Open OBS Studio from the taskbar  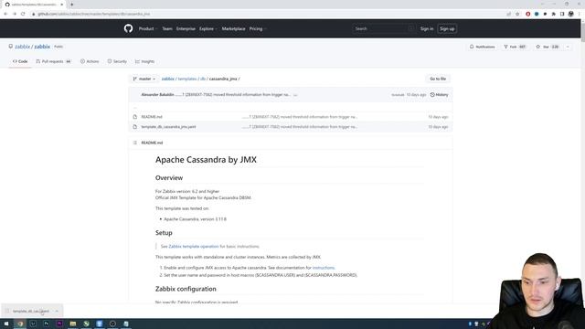pyautogui.click(x=112, y=324)
